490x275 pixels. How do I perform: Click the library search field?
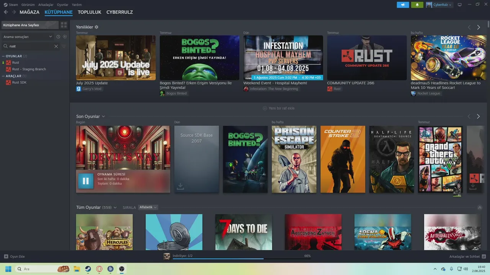31,46
